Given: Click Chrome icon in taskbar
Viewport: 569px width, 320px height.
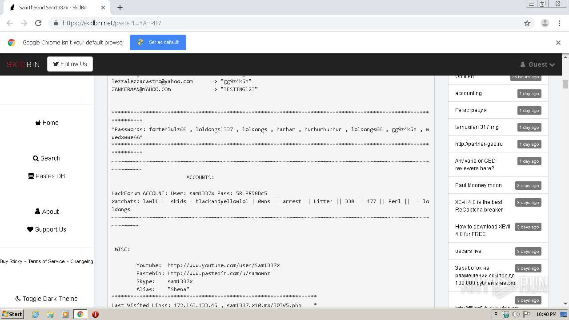Looking at the screenshot, I should 80,314.
